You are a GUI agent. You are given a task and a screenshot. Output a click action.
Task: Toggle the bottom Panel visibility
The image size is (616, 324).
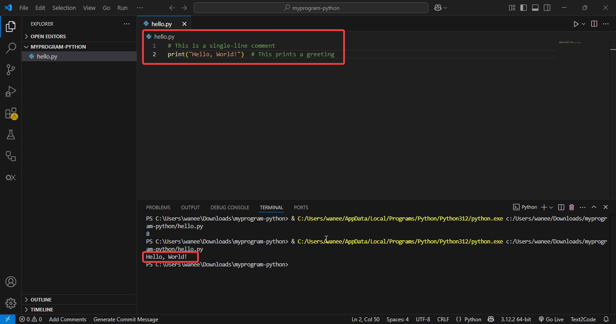[x=535, y=8]
